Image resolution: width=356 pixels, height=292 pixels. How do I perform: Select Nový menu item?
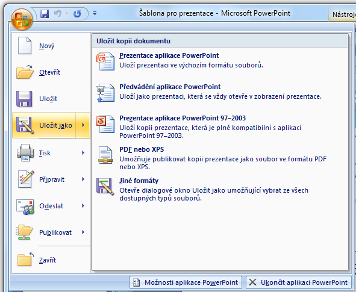pos(51,46)
